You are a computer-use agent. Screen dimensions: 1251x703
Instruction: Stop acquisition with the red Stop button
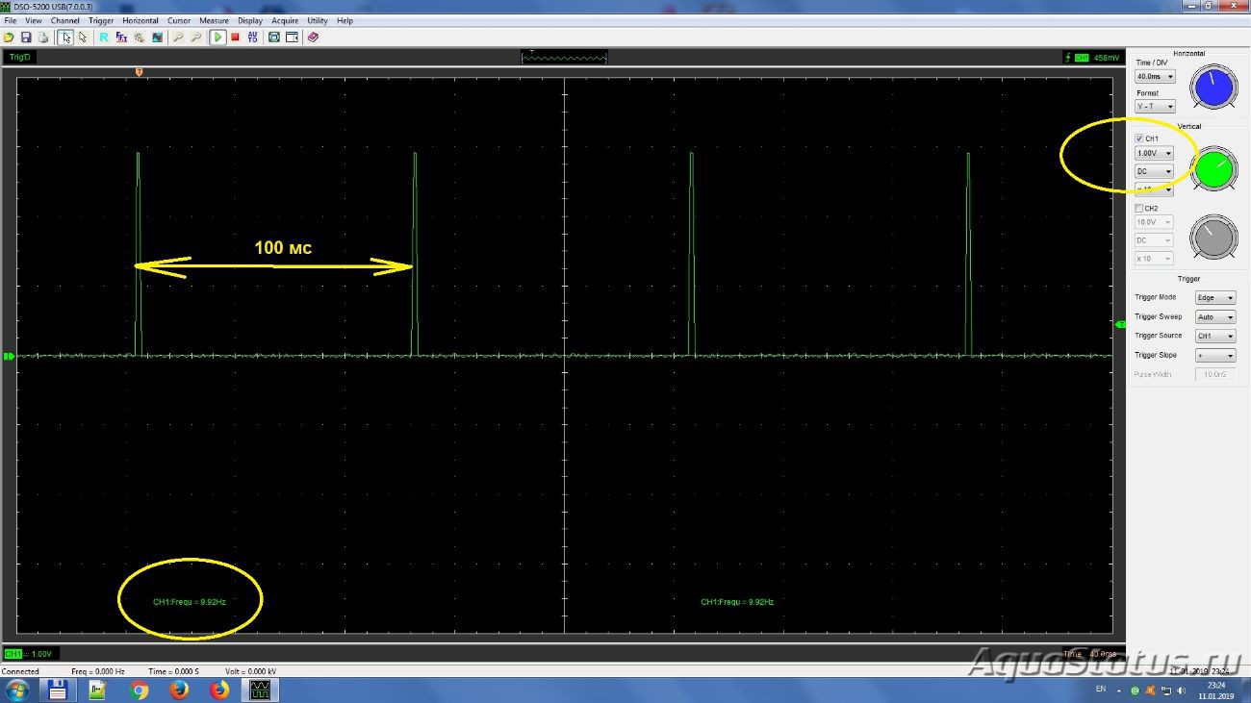[235, 38]
